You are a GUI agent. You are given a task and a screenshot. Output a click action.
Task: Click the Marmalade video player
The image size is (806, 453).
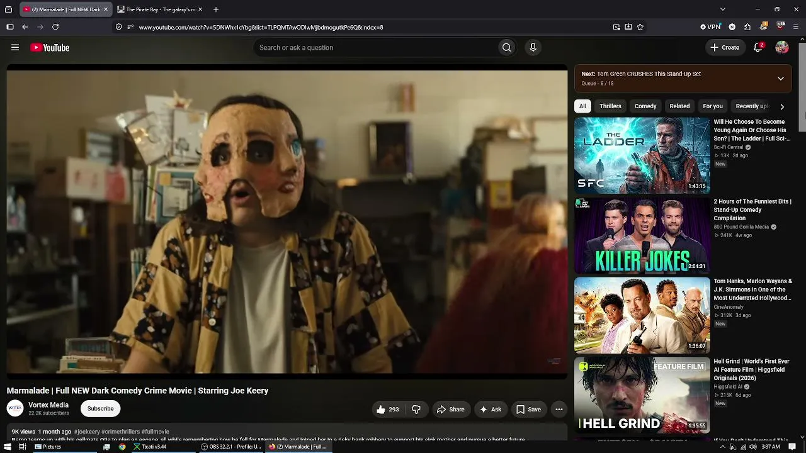pos(287,221)
